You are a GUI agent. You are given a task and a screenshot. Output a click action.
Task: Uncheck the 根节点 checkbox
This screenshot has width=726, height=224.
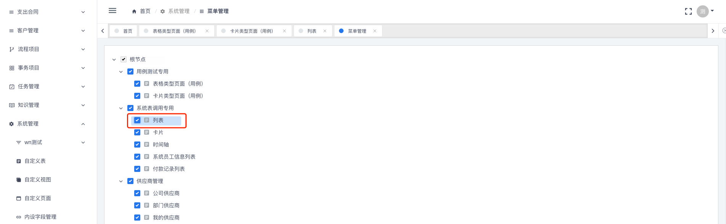pos(124,59)
